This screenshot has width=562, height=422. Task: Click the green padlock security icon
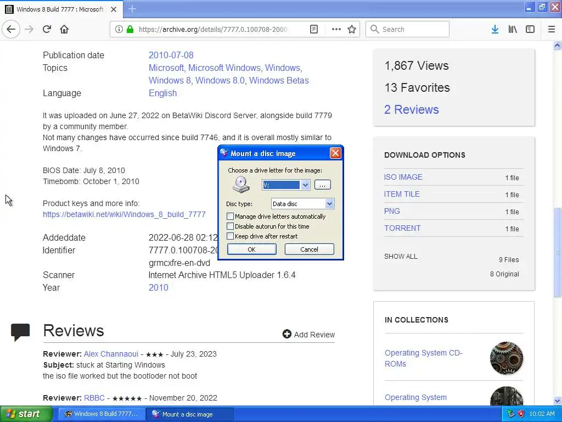(x=130, y=29)
